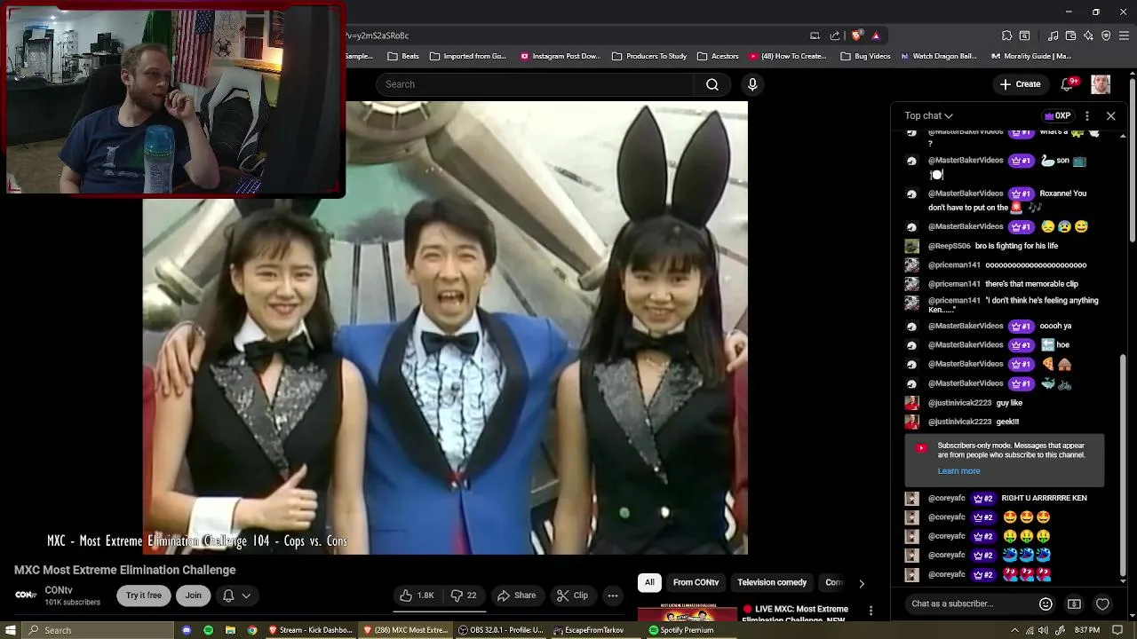Viewport: 1137px width, 639px height.
Task: Open the Brave VPN shield icon
Action: (1106, 35)
